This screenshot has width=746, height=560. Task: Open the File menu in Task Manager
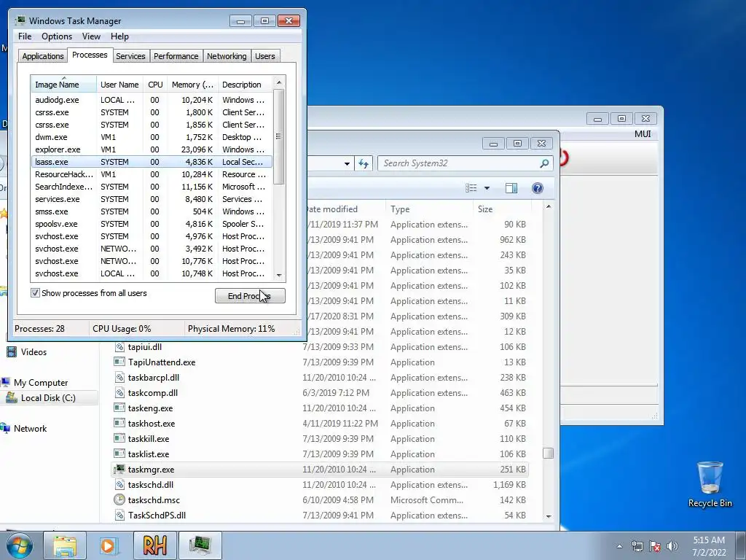point(25,36)
